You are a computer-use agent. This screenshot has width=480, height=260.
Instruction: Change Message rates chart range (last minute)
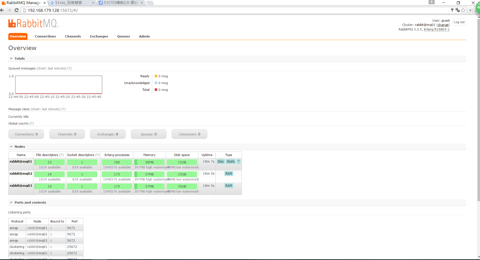(x=45, y=109)
